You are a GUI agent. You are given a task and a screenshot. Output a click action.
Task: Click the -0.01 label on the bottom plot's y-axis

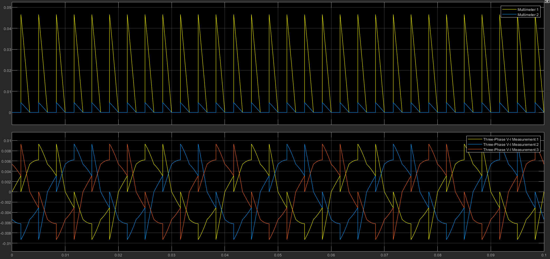click(6, 244)
